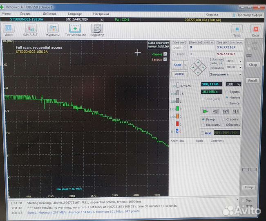Click the Sleep button
266x221 pixels.
tap(253, 65)
